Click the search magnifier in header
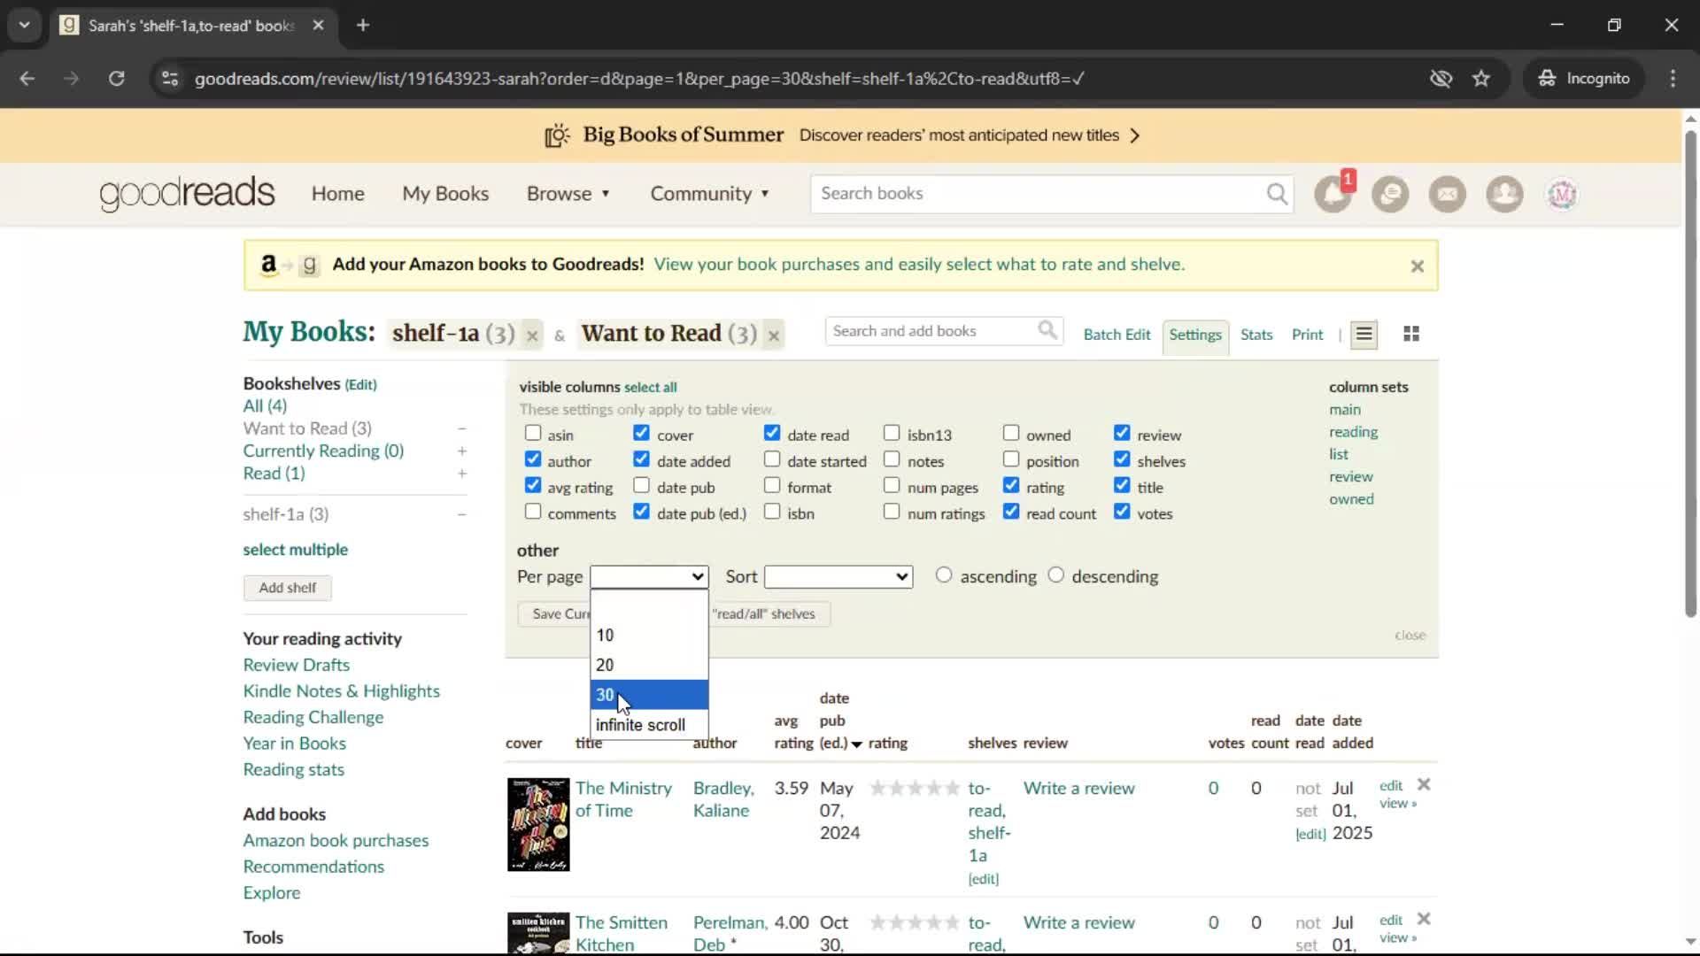Image resolution: width=1700 pixels, height=956 pixels. 1277,194
